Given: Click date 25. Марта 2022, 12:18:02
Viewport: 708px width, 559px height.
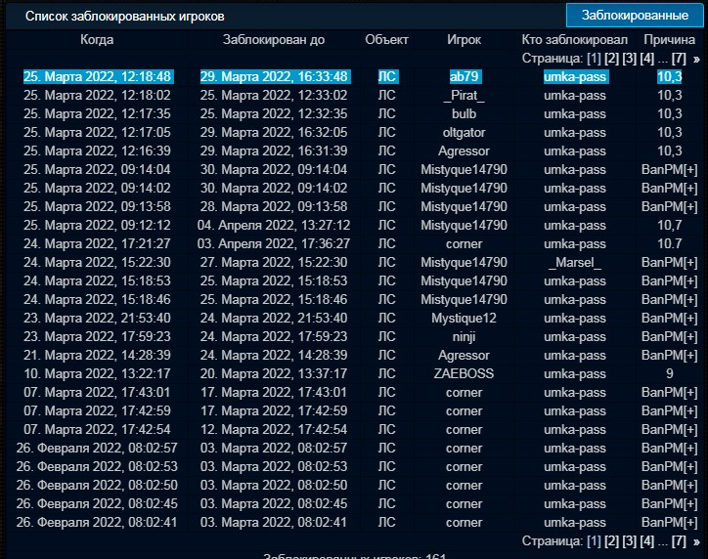Looking at the screenshot, I should [97, 95].
